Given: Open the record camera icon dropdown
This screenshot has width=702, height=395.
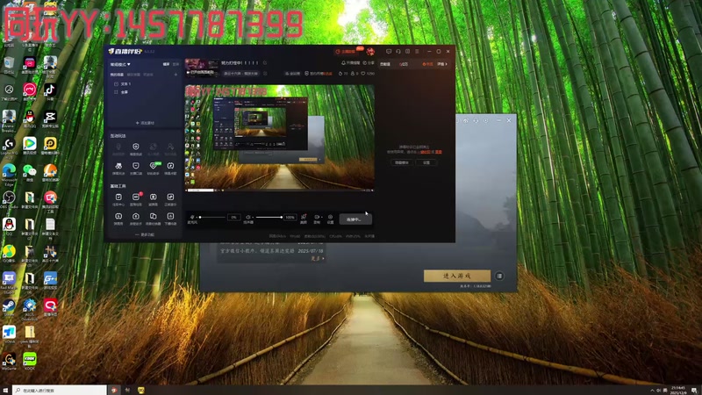Looking at the screenshot, I should [317, 219].
